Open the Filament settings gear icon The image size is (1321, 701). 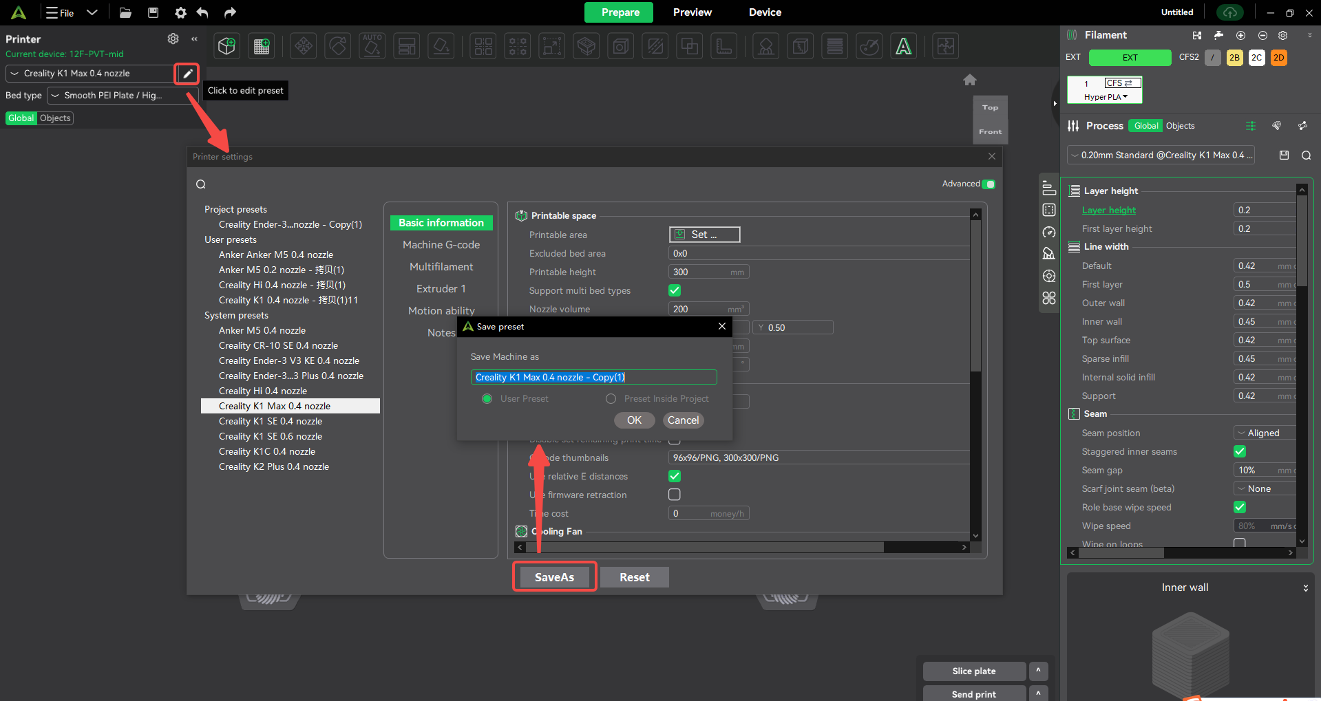click(x=1282, y=35)
